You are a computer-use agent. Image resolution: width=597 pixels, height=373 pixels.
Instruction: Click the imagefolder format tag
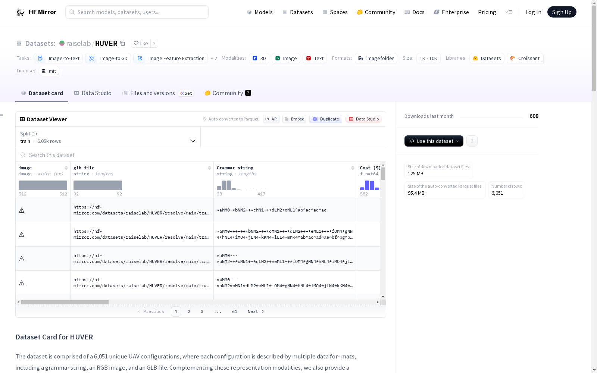coord(376,58)
